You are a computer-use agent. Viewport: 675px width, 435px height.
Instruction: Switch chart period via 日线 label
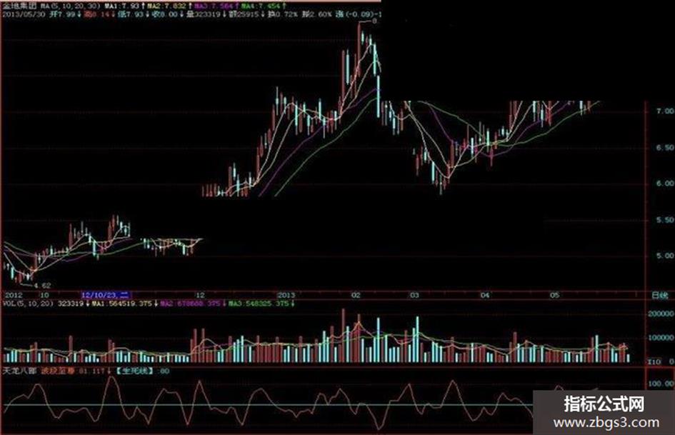pos(660,296)
